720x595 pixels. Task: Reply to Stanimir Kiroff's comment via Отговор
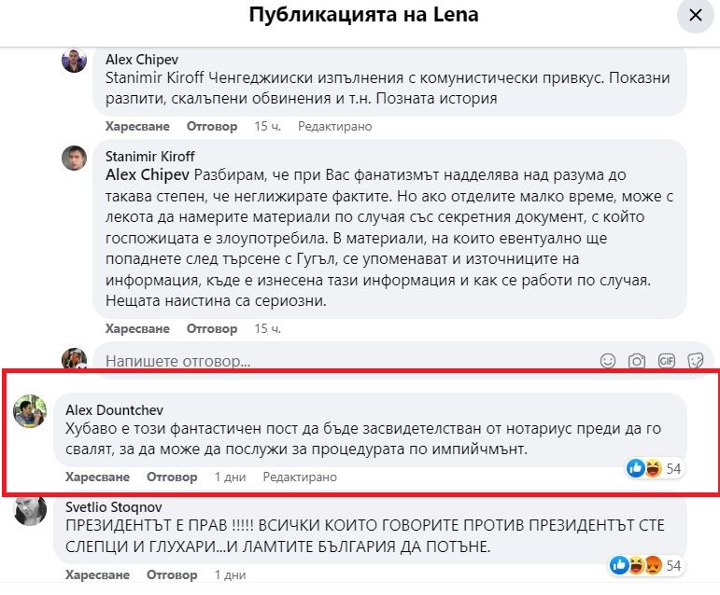(212, 328)
